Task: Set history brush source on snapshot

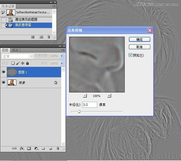Action: click(3, 12)
